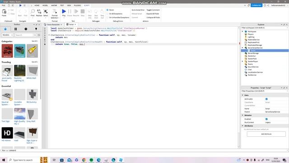Focus the Toolbox search field
Screen dimensions: 289x163
click(x=24, y=35)
